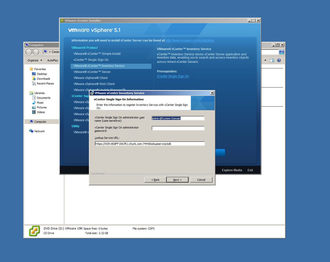The image size is (330, 262).
Task: Open the Downloads folder icon
Action: (34, 79)
